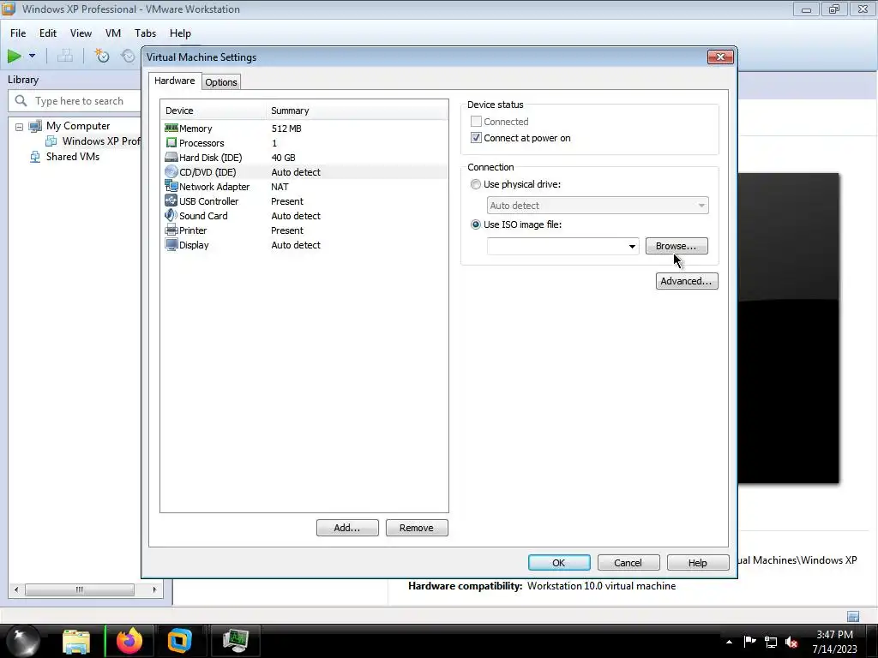The width and height of the screenshot is (878, 658).
Task: Click the muted volume tray icon
Action: coord(791,642)
